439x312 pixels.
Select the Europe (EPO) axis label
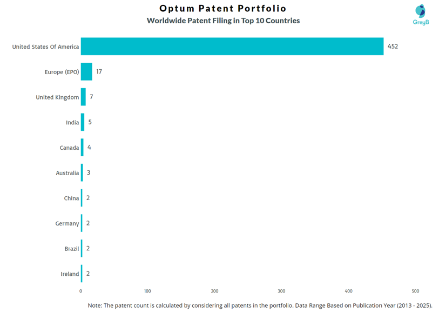click(62, 72)
